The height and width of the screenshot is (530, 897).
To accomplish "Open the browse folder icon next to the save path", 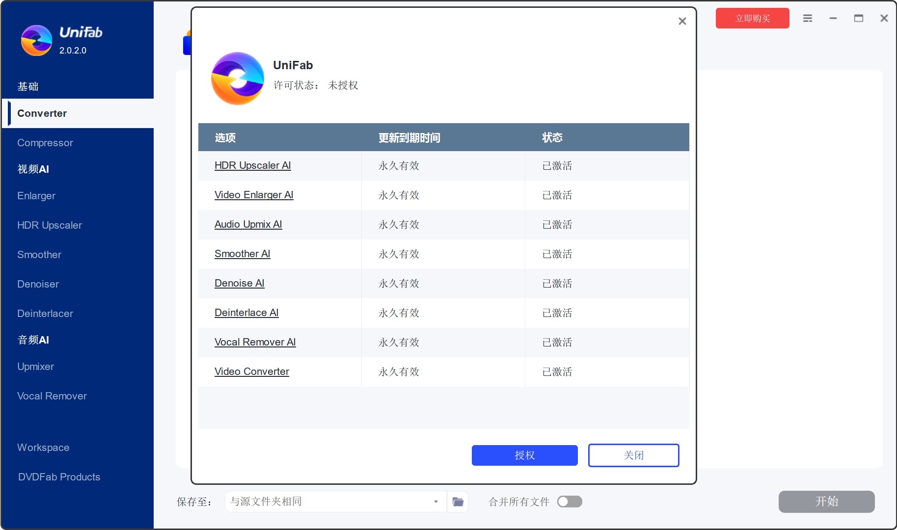I will (458, 502).
